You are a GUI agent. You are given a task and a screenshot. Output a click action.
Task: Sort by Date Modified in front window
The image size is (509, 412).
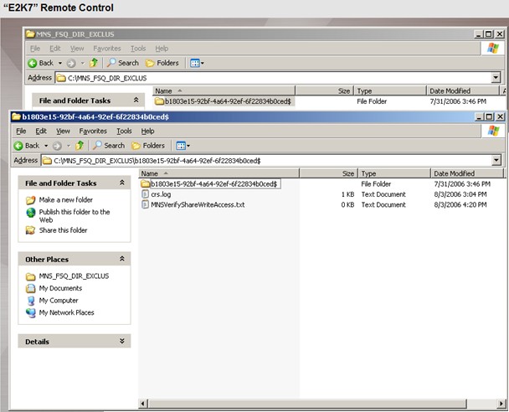pos(467,173)
